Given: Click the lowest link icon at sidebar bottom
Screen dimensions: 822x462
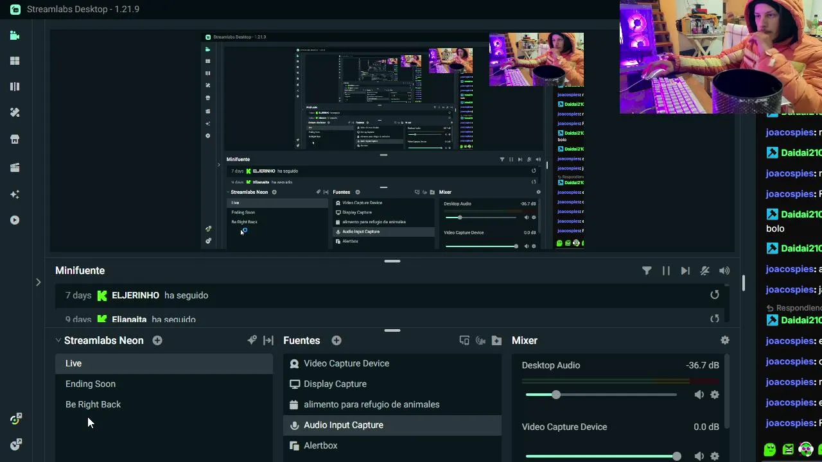Looking at the screenshot, I should [x=16, y=444].
